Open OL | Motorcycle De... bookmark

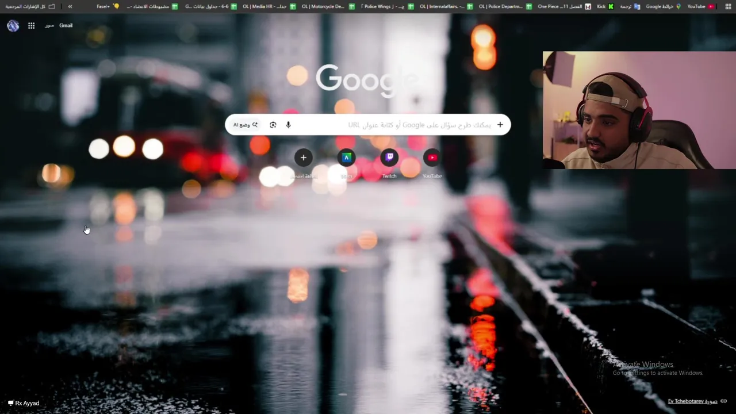[x=328, y=6]
